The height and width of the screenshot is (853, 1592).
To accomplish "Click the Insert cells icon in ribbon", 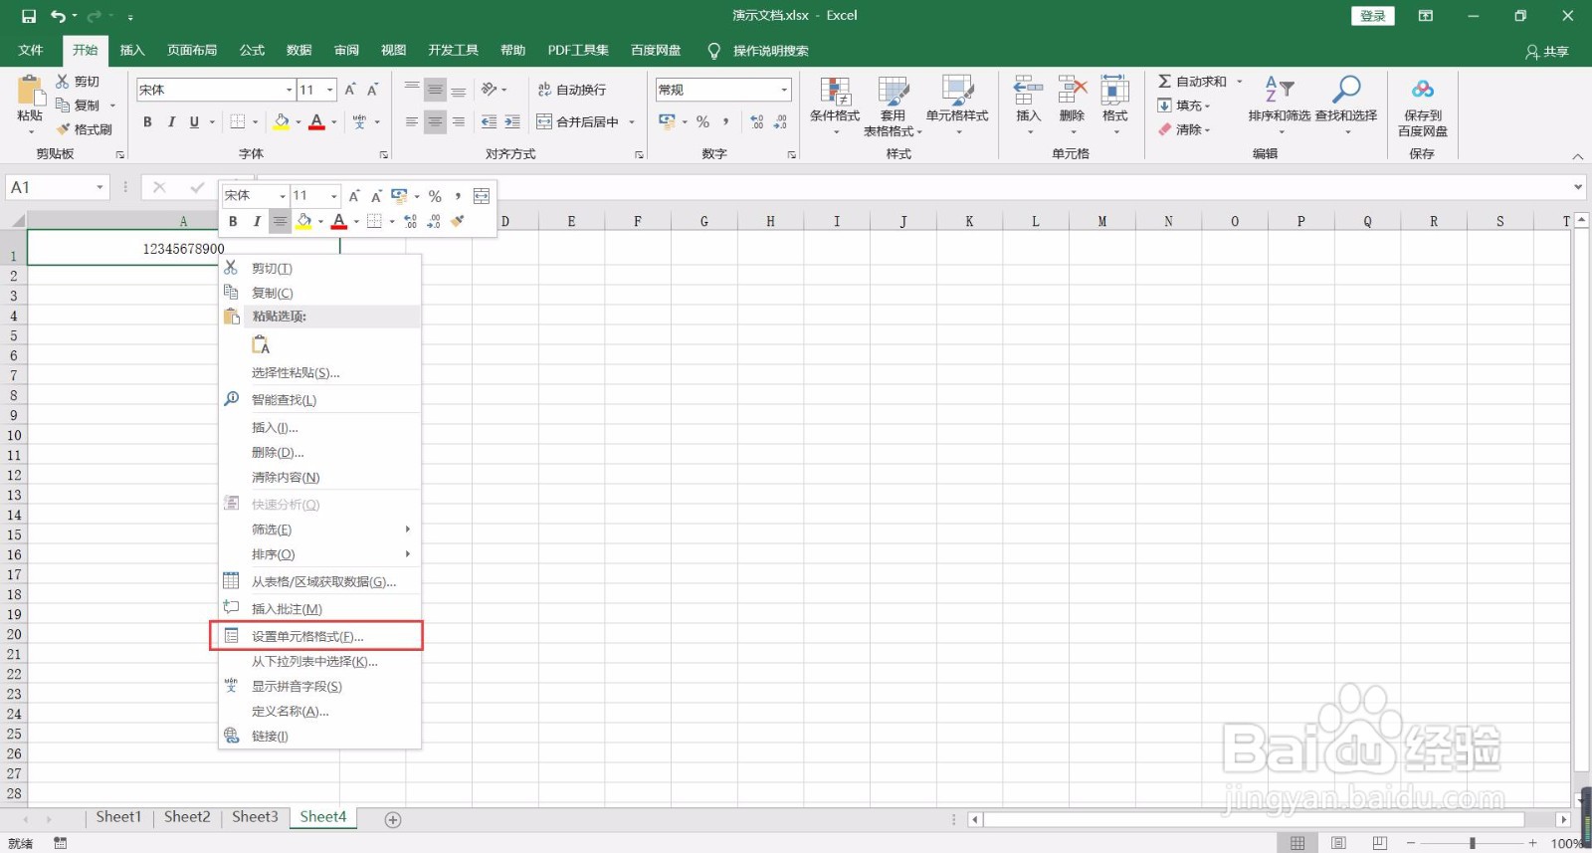I will click(1028, 90).
